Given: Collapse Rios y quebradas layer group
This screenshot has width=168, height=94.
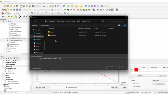Looking at the screenshot, I should [1, 68].
